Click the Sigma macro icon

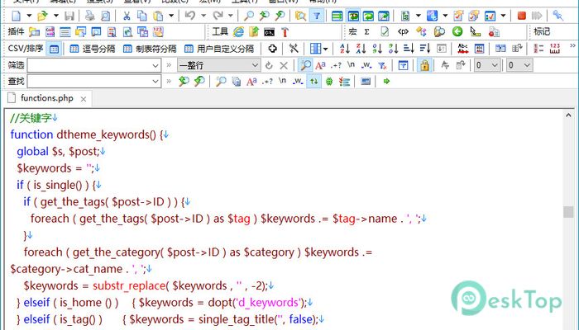coord(366,32)
